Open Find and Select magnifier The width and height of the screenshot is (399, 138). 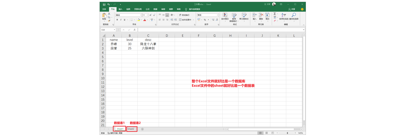click(x=294, y=17)
